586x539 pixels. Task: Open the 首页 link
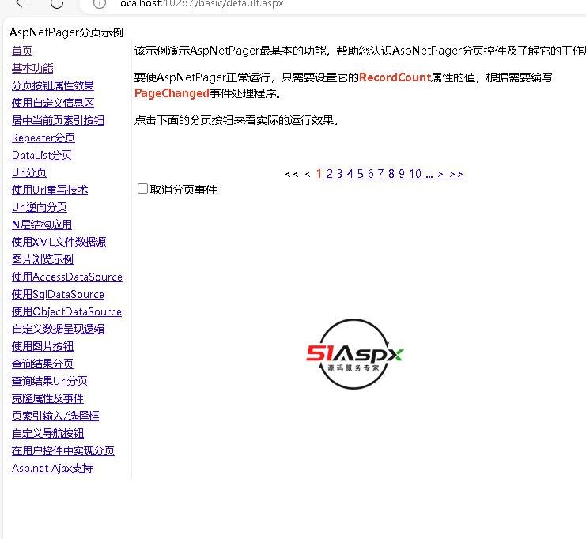22,51
